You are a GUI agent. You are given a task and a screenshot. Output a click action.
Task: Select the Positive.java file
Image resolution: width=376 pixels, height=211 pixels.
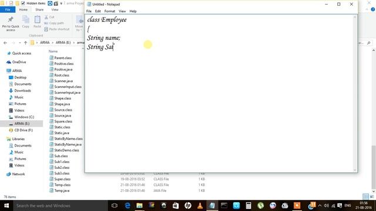[x=63, y=69]
